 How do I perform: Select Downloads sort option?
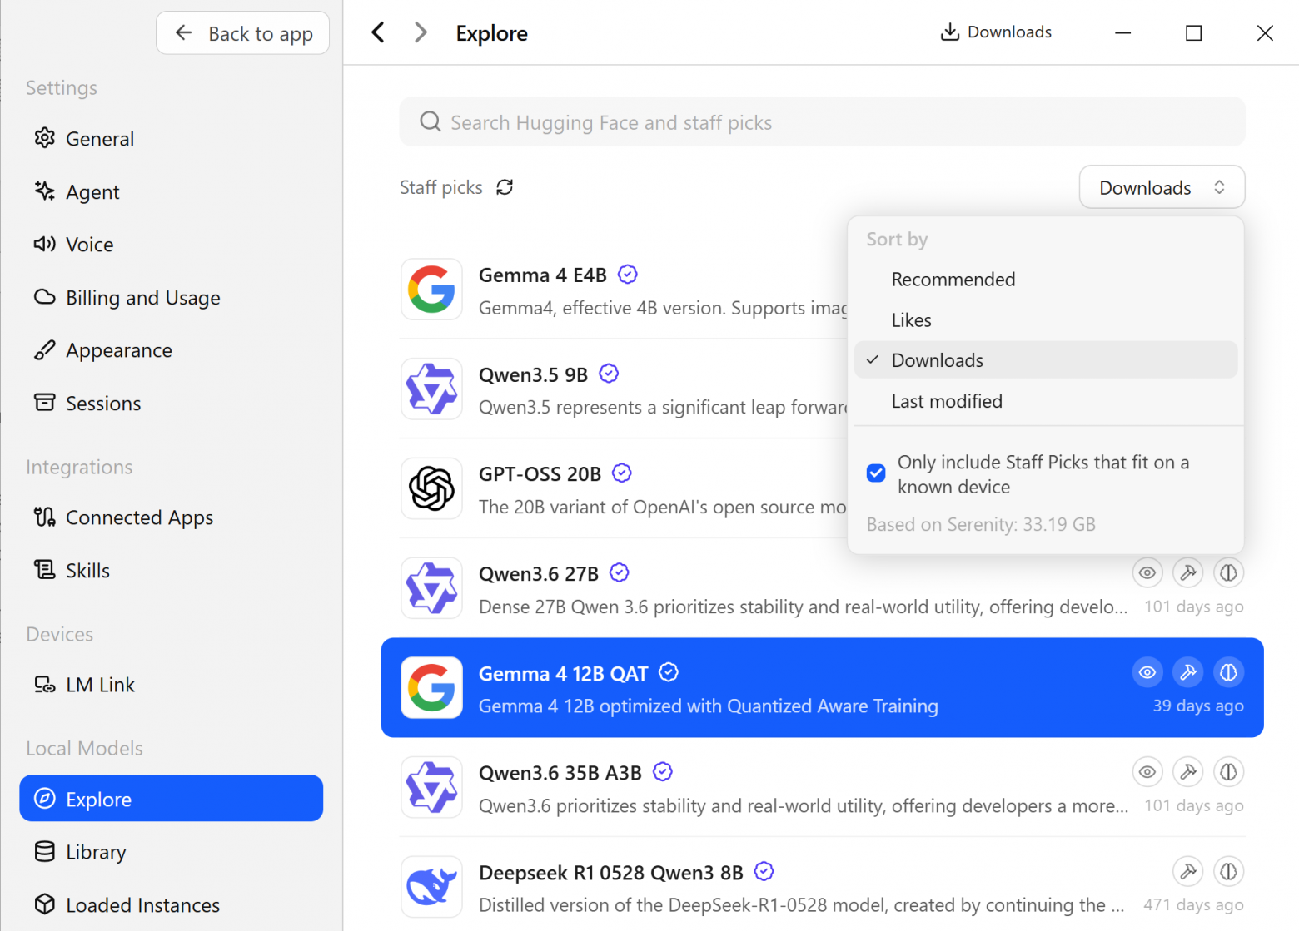(x=1046, y=360)
